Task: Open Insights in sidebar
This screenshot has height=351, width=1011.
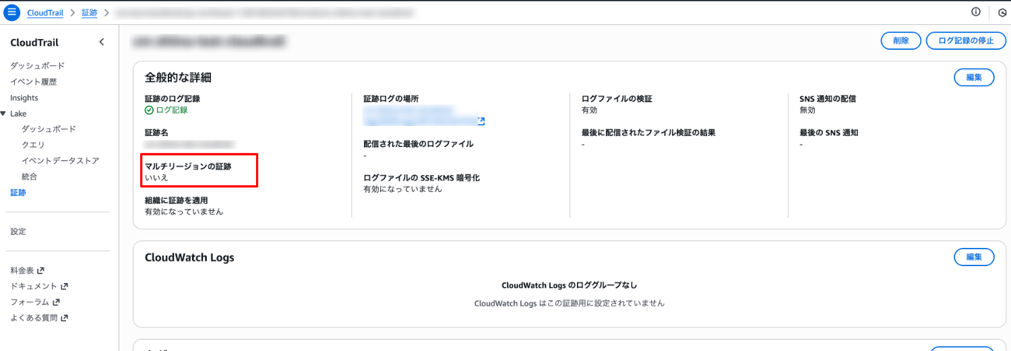Action: 24,98
